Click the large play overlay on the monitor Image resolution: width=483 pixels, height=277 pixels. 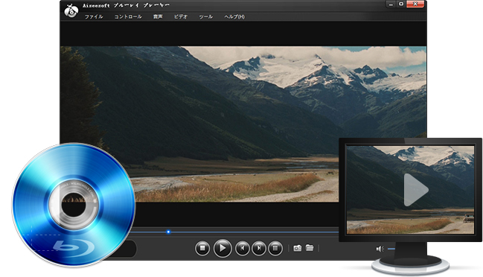(415, 190)
